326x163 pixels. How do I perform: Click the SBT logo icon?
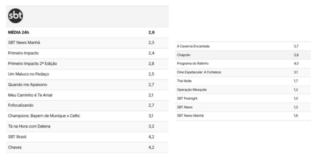pyautogui.click(x=15, y=16)
